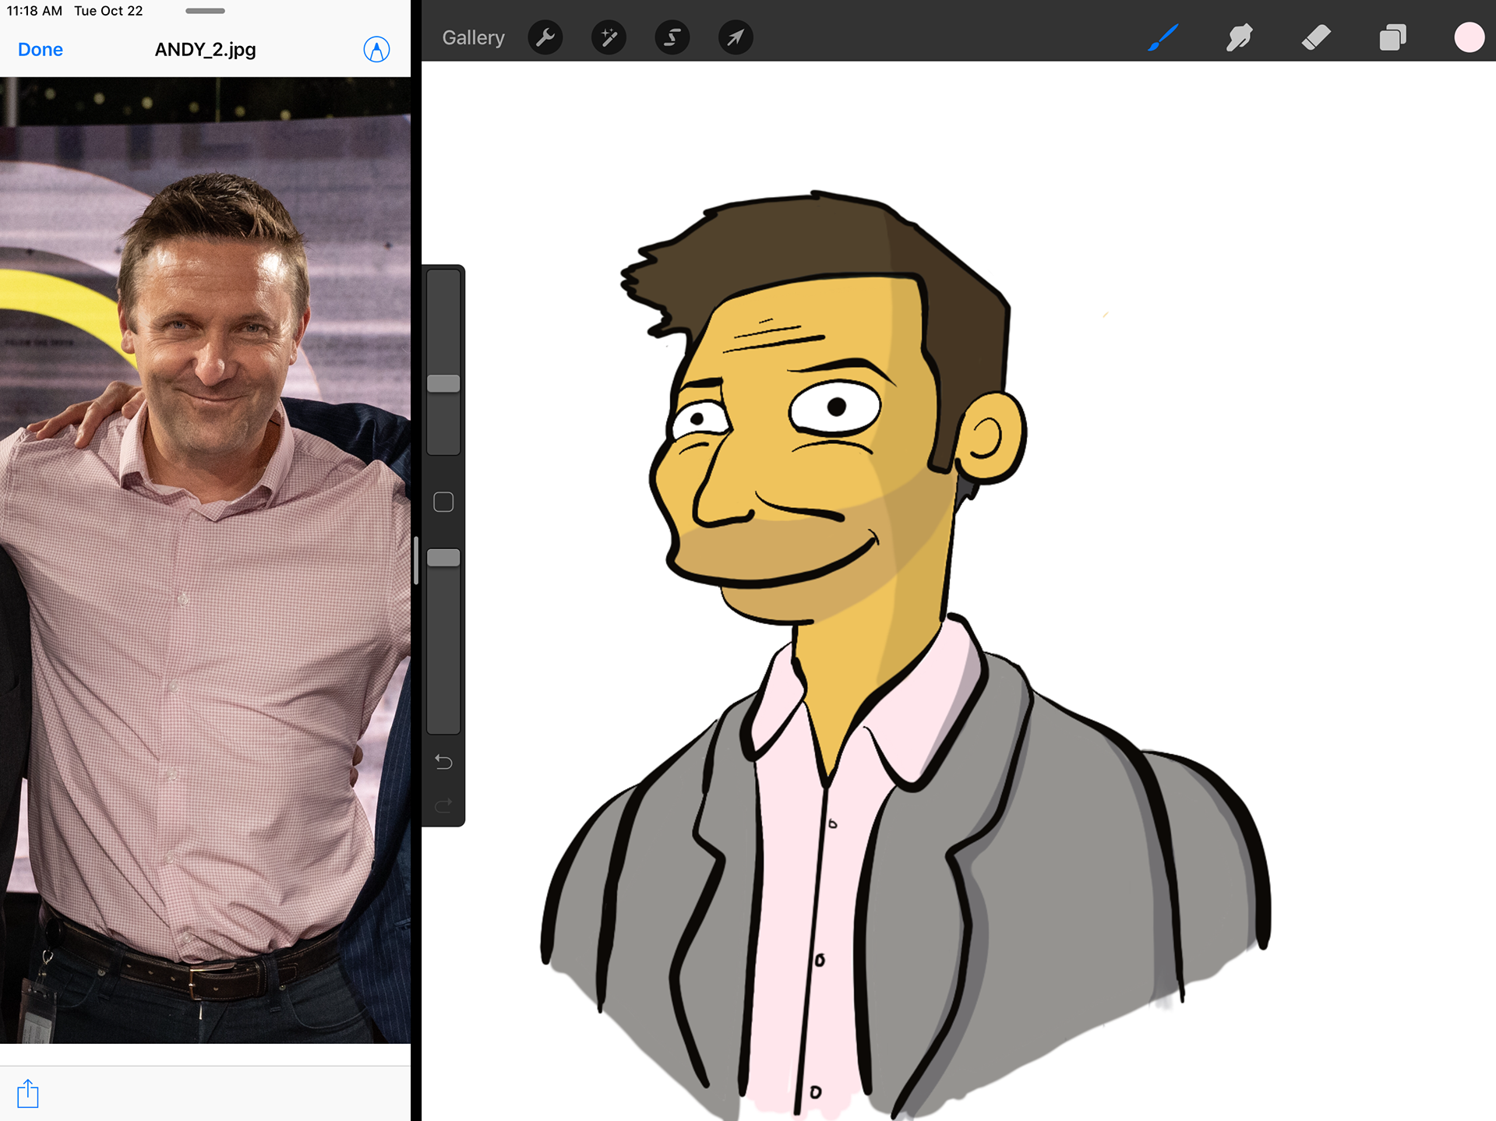Activate the Transform arrow tool
1496x1121 pixels.
pos(735,37)
